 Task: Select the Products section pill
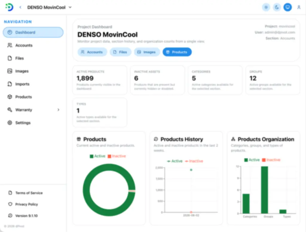tap(177, 52)
